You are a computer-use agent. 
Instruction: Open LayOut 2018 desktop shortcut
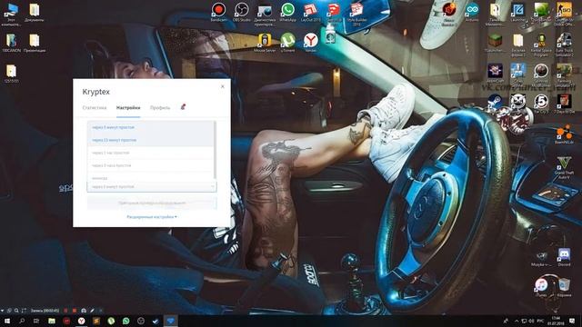(x=310, y=12)
